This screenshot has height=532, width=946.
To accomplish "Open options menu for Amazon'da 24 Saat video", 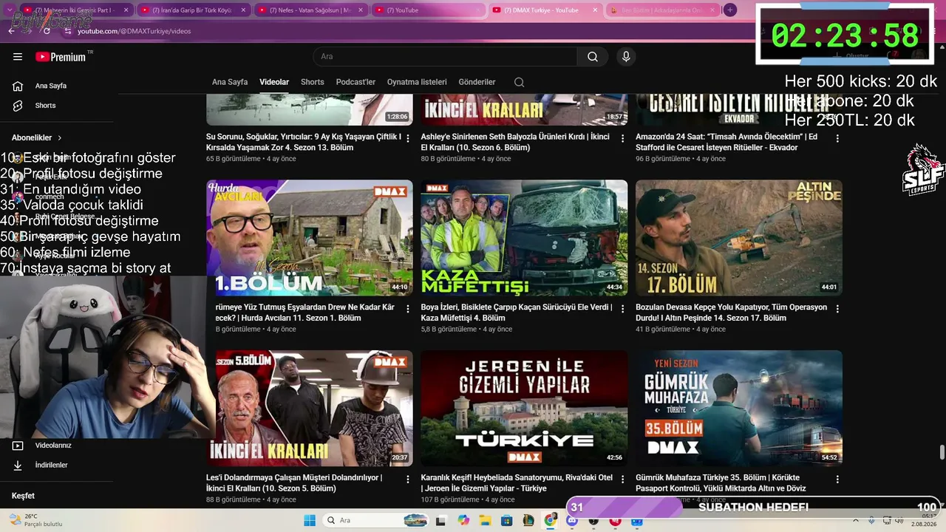I will (x=837, y=138).
